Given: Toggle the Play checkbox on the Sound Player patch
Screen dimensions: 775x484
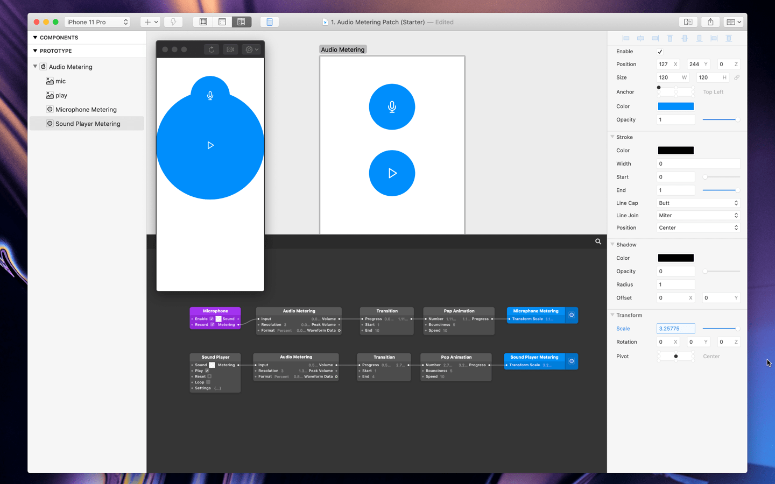Looking at the screenshot, I should click(207, 371).
